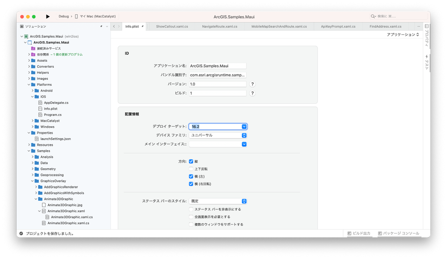Click the ArcGIS.Samples.Maui project icon
The width and height of the screenshot is (447, 259).
[x=30, y=42]
